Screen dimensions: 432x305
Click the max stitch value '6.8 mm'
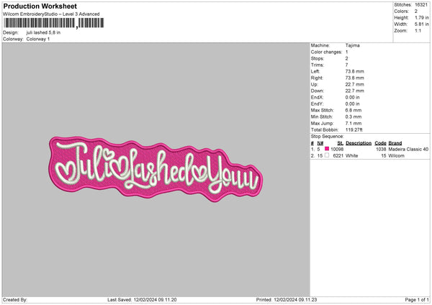click(x=354, y=110)
